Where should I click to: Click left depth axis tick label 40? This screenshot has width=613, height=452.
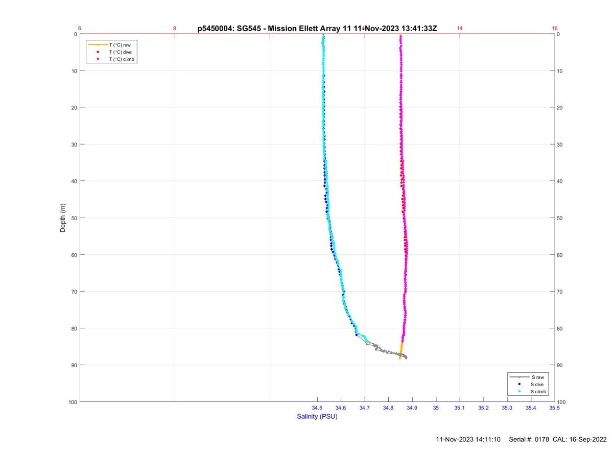[74, 181]
